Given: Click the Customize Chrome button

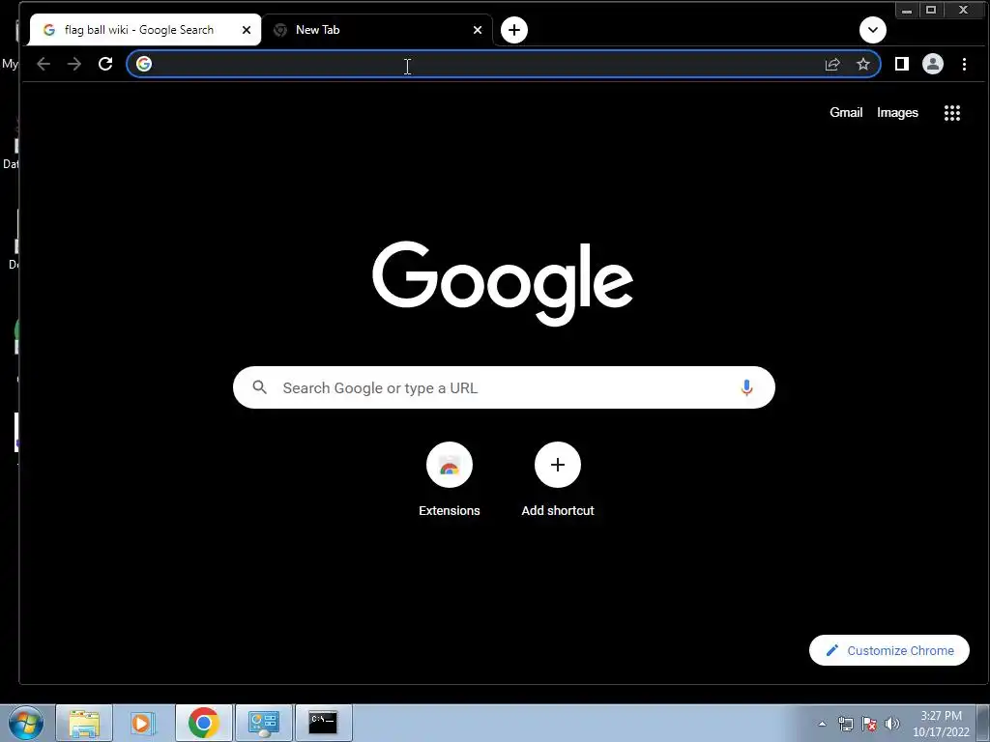Looking at the screenshot, I should 889,650.
